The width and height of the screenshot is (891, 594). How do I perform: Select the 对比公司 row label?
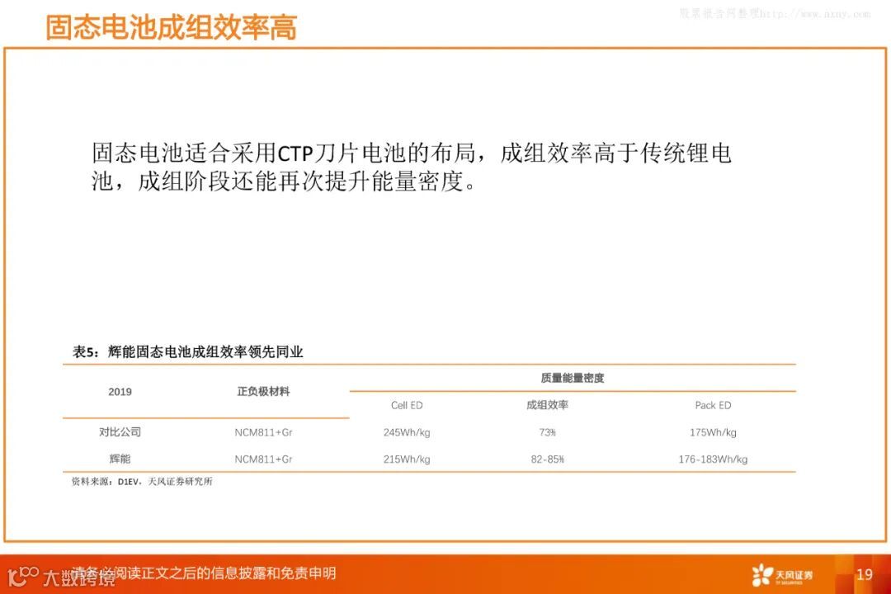[120, 432]
